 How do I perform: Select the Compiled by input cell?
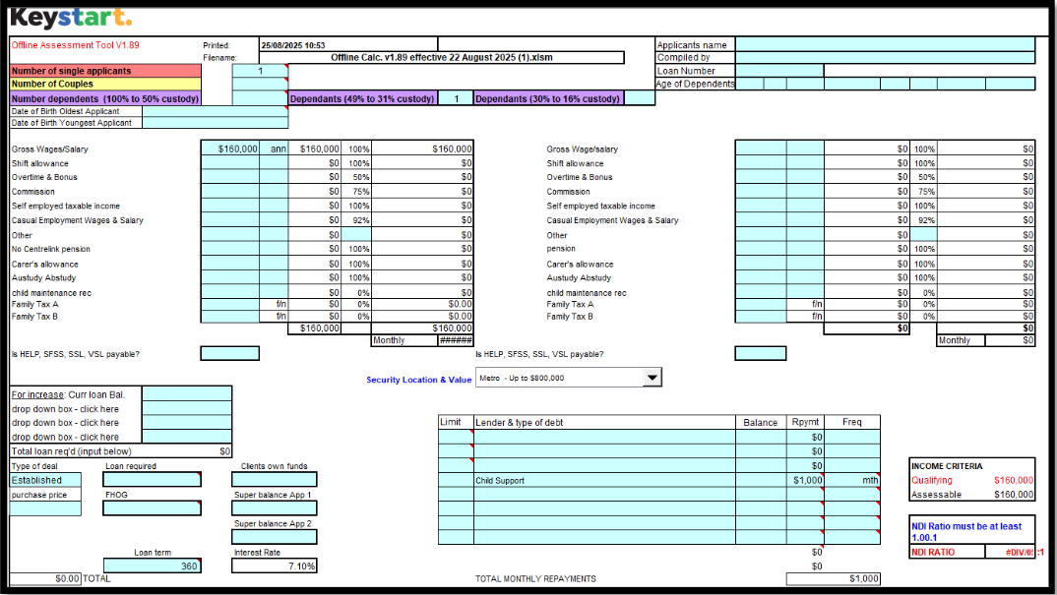pos(885,58)
